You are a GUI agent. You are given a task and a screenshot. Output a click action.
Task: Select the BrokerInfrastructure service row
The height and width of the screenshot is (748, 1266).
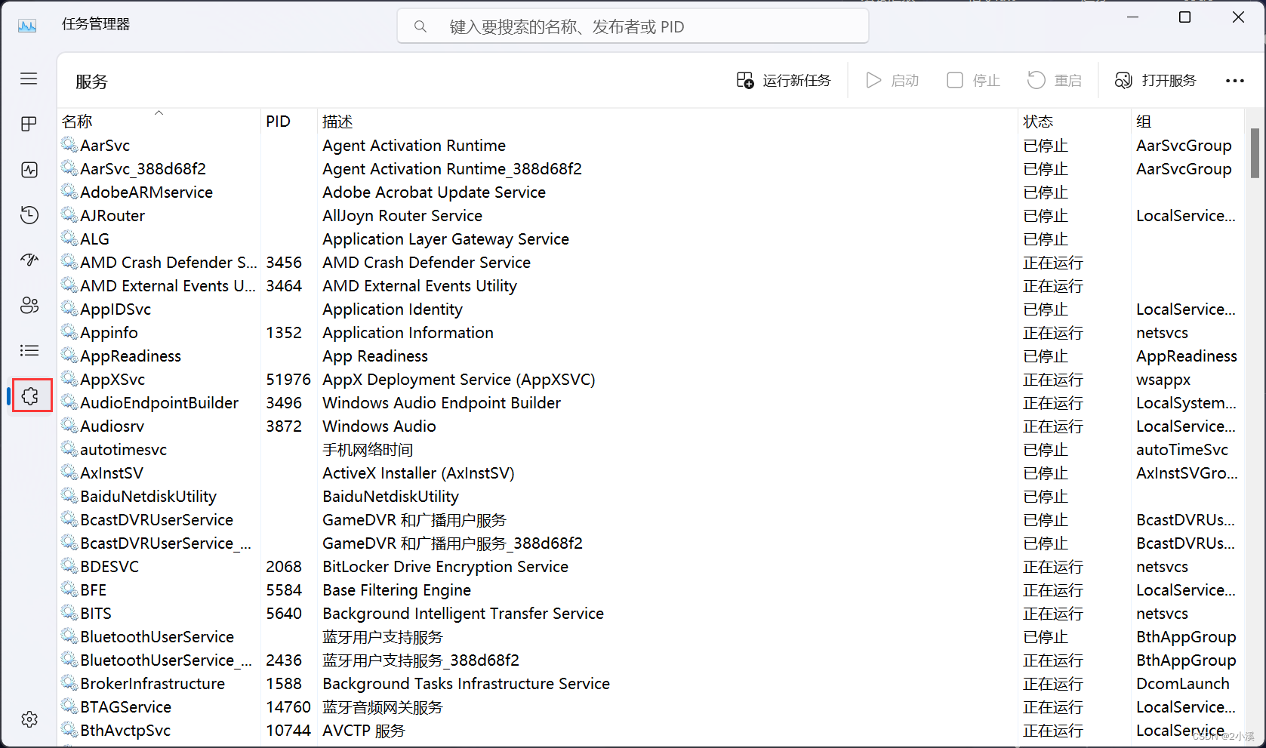coord(651,684)
